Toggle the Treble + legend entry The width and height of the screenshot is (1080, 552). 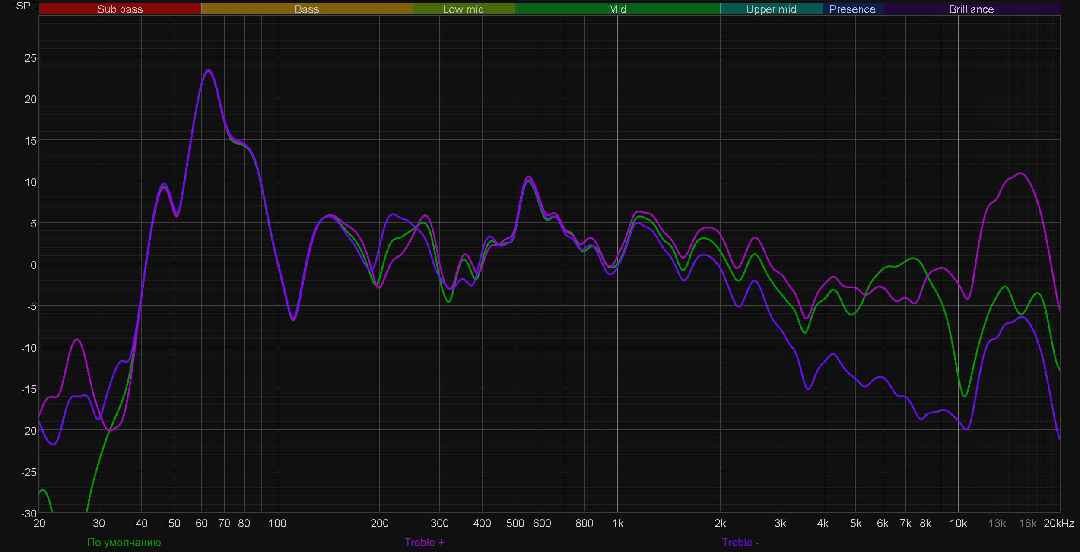click(x=424, y=542)
